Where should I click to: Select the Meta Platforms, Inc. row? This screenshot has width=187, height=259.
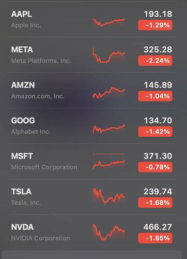coord(92,55)
